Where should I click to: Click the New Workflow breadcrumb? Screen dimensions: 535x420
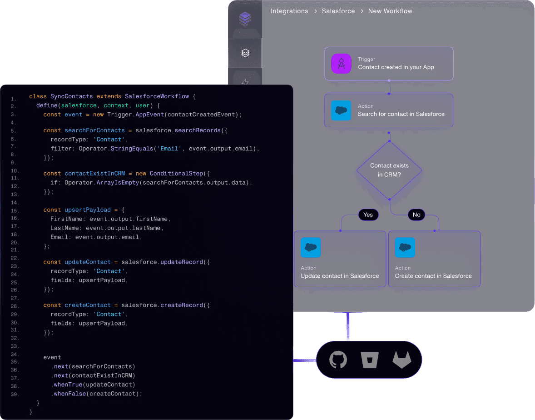[x=390, y=11]
